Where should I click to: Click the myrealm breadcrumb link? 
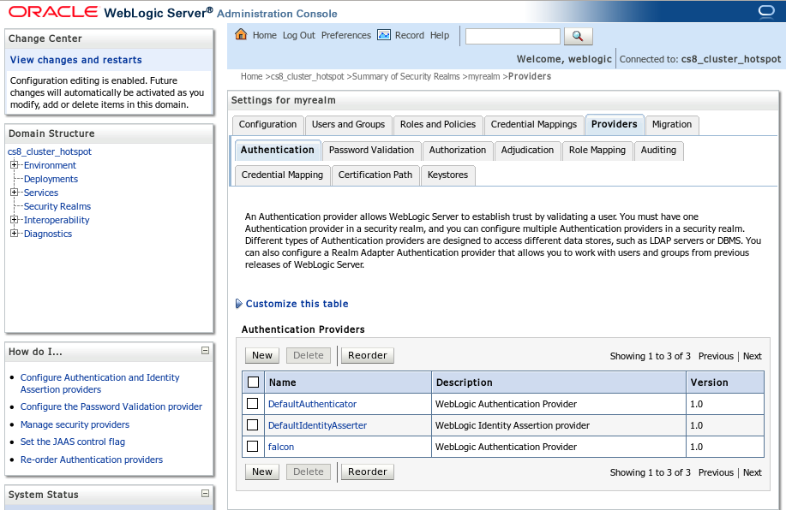click(483, 76)
